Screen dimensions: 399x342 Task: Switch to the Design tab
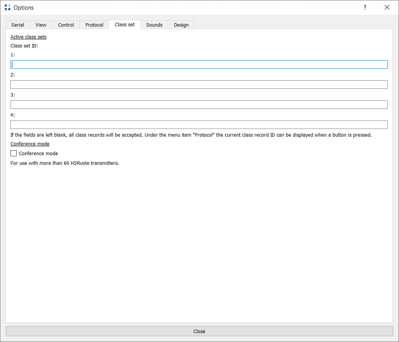[181, 25]
